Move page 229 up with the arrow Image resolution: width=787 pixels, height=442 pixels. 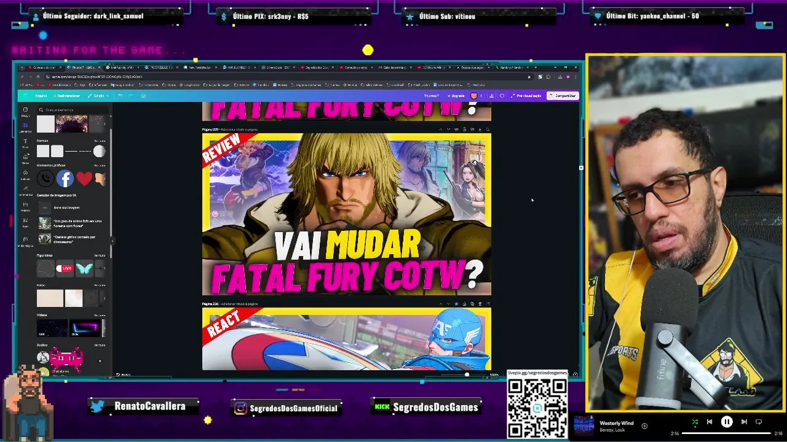click(x=440, y=130)
